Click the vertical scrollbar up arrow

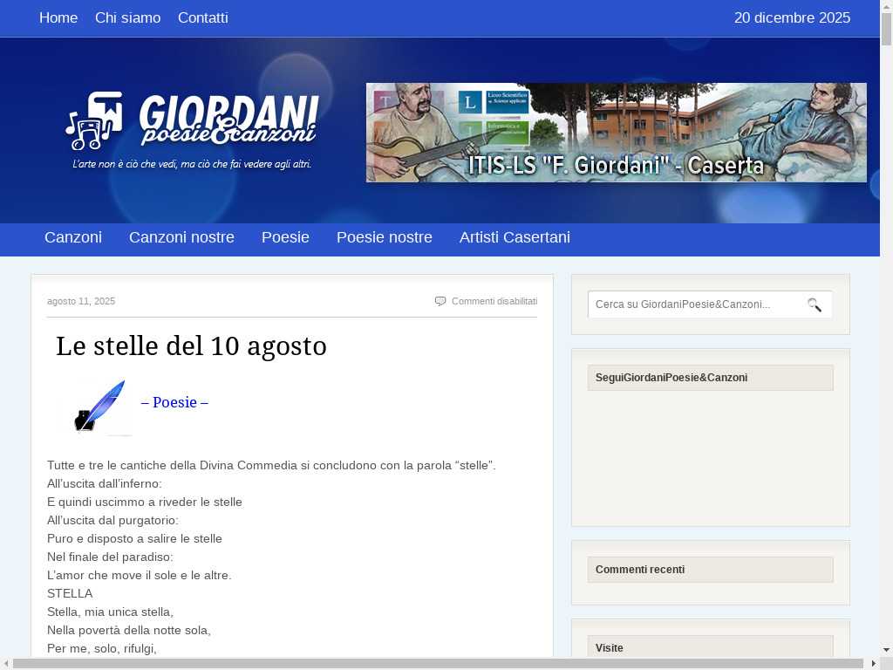coord(886,6)
